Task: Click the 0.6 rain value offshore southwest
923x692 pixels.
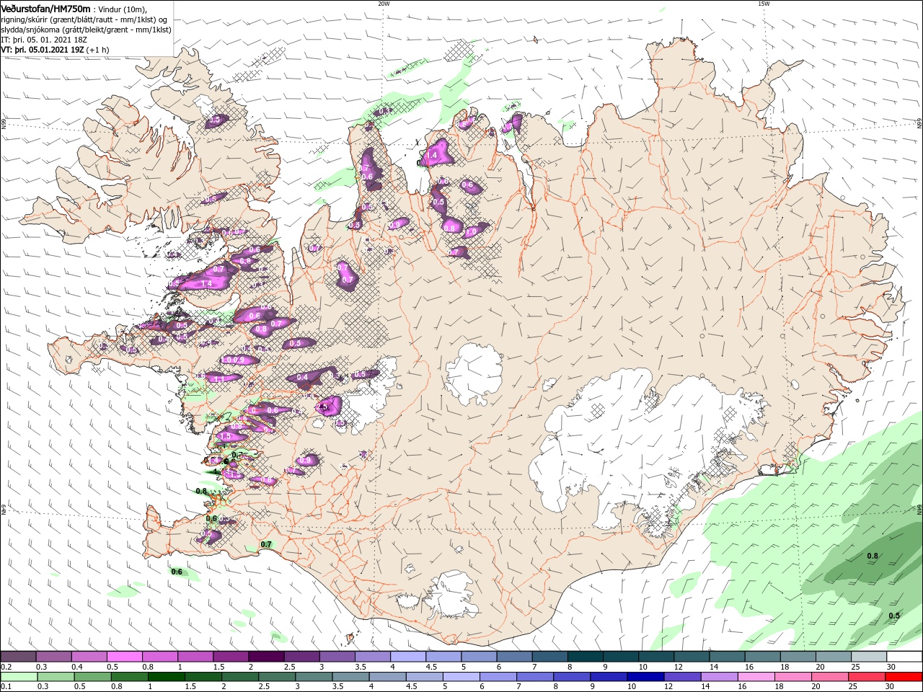Action: [177, 572]
